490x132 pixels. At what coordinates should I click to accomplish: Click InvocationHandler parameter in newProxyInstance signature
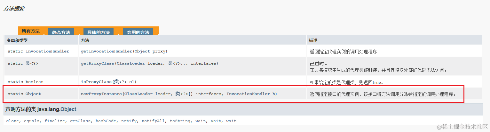(248, 94)
